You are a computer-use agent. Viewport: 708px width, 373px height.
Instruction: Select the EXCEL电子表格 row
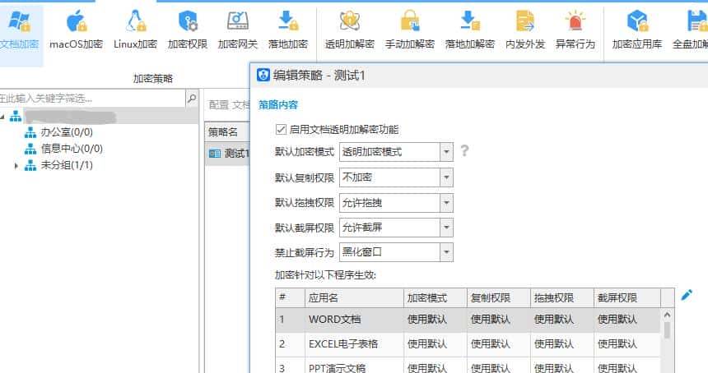click(x=468, y=344)
